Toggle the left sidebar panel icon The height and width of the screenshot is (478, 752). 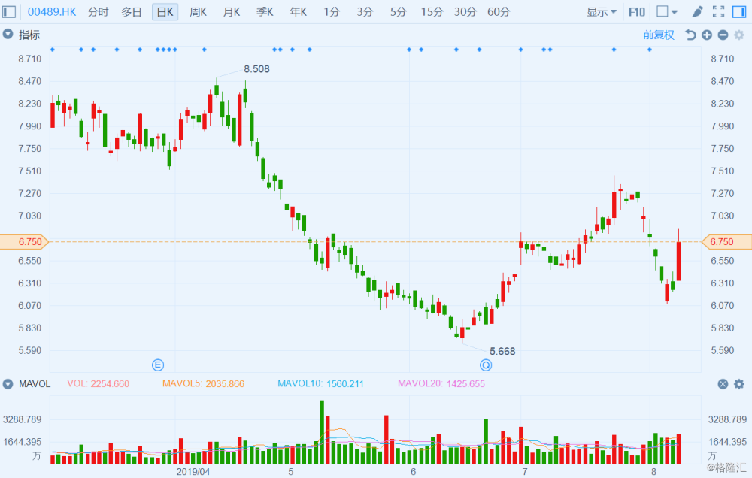[10, 11]
